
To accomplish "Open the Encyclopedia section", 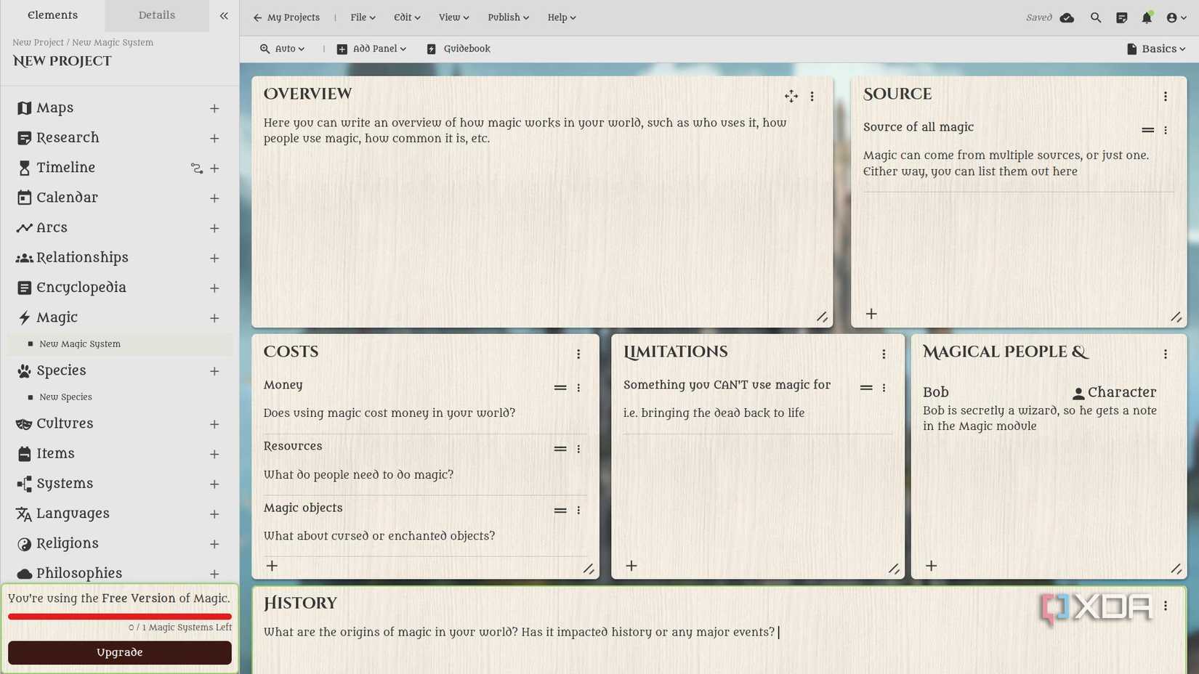I will pyautogui.click(x=81, y=288).
